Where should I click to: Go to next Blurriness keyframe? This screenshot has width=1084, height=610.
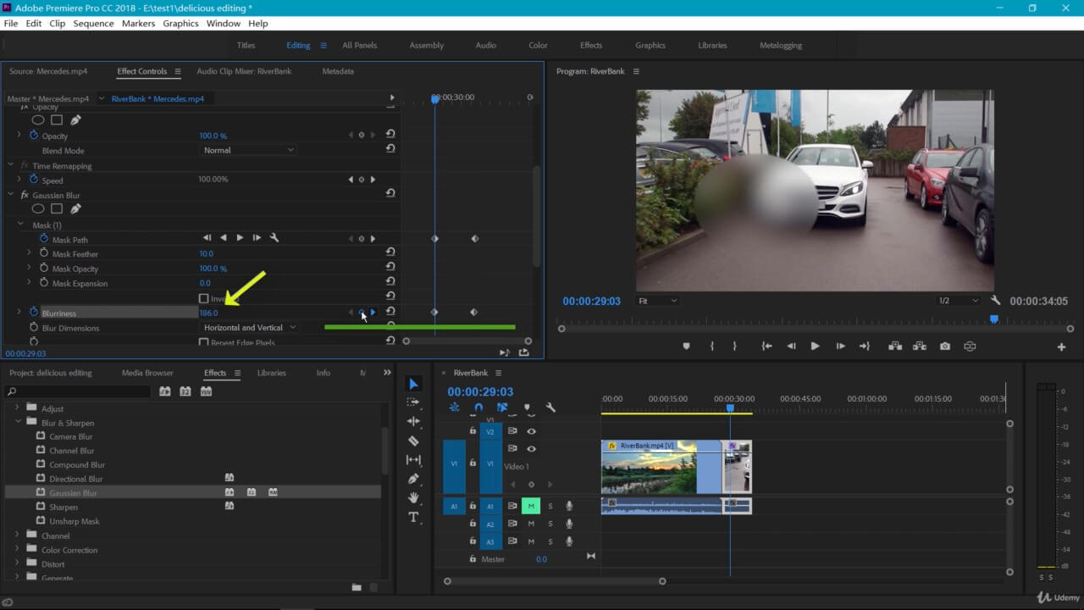click(373, 313)
